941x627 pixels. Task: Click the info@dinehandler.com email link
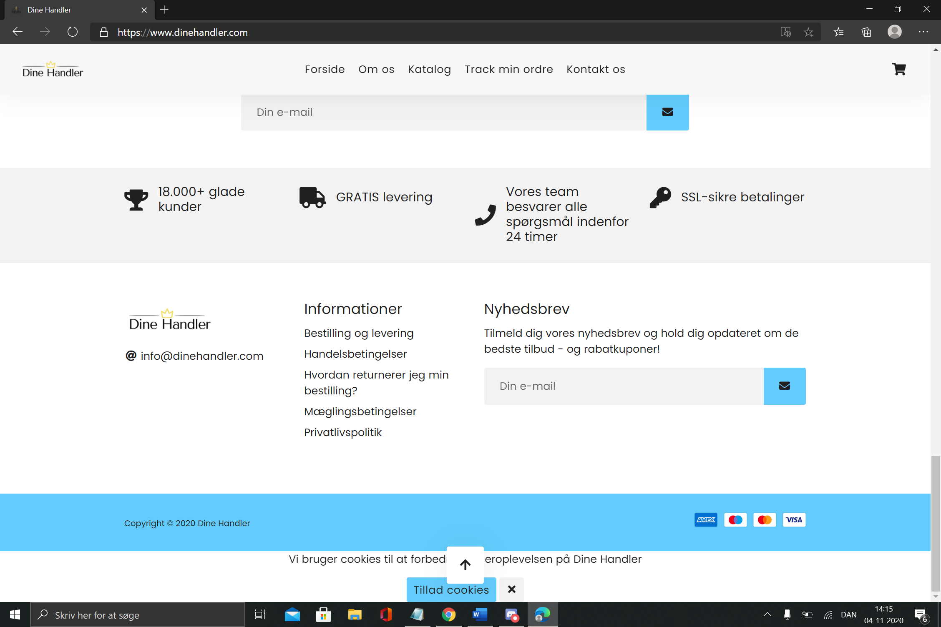[x=202, y=356]
